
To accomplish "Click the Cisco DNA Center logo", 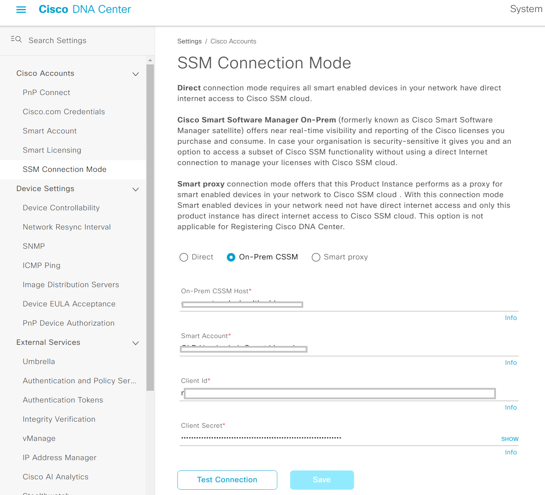I will 85,9.
